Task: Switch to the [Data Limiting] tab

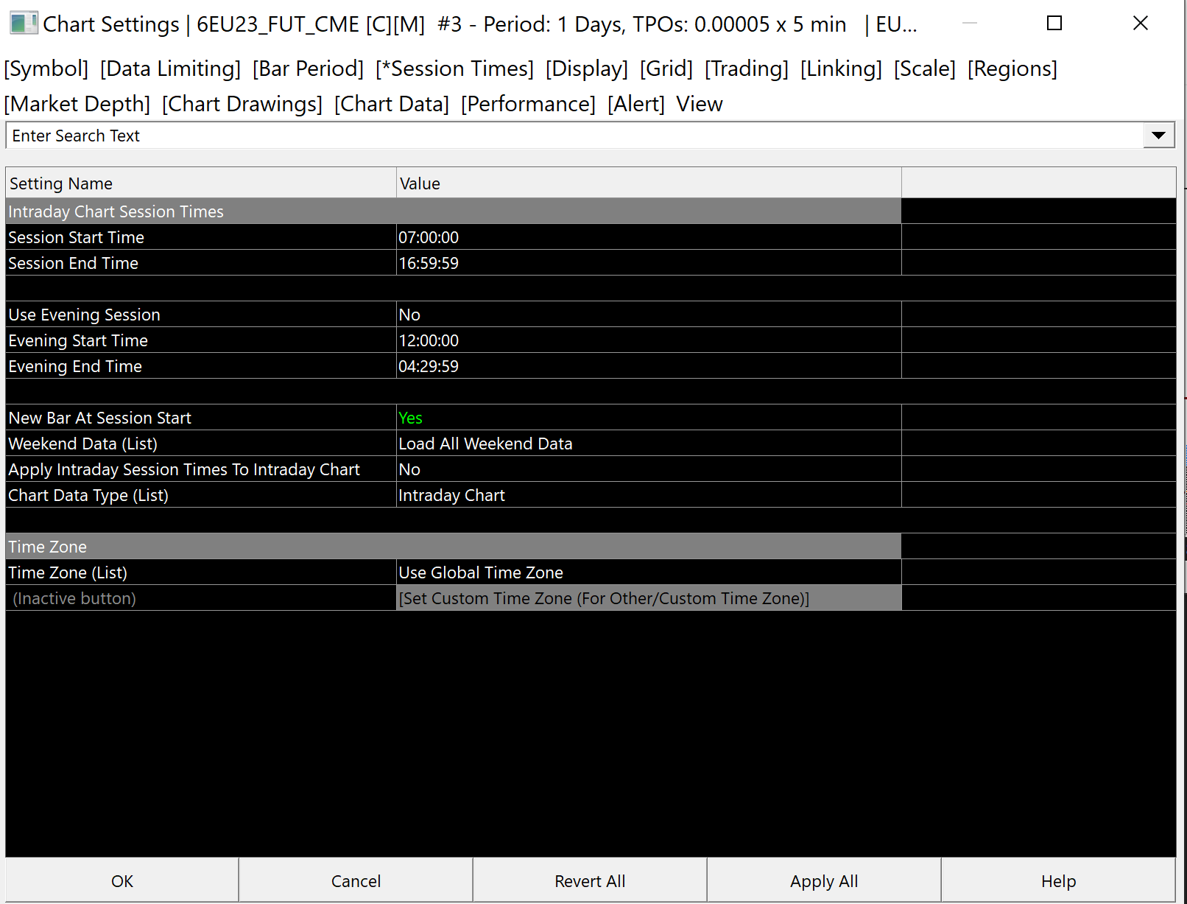Action: pos(170,69)
